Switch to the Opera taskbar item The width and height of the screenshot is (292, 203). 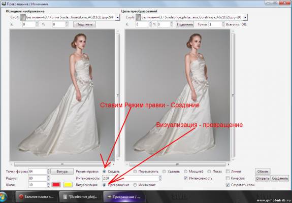tap(37, 197)
